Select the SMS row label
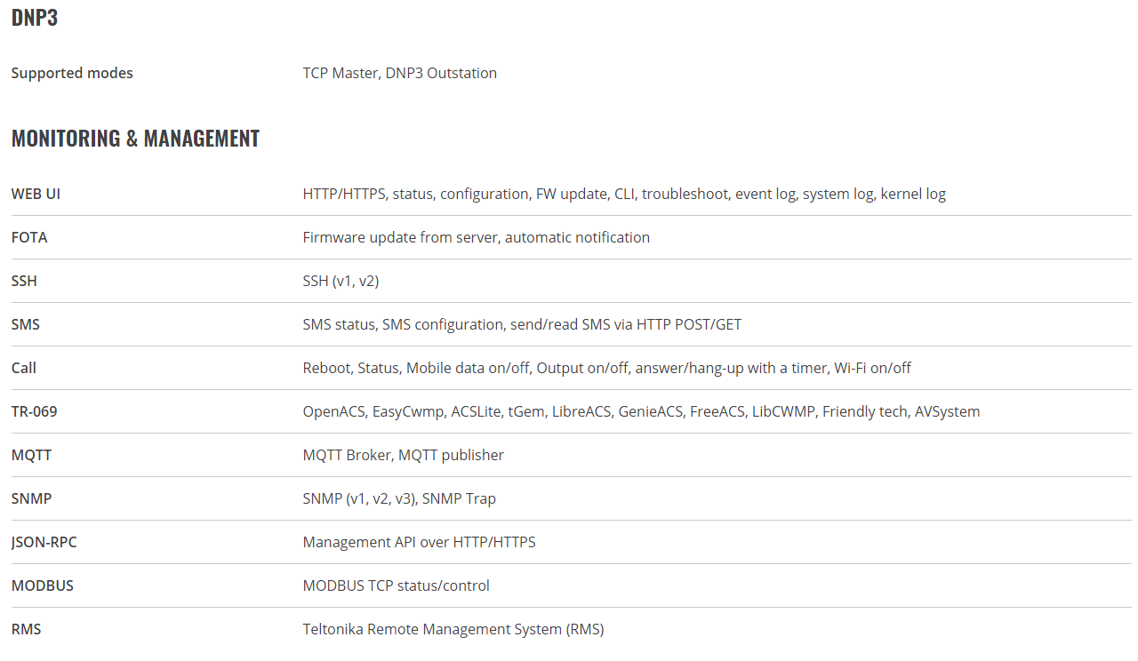Screen dimensions: 1138x661 coord(26,324)
